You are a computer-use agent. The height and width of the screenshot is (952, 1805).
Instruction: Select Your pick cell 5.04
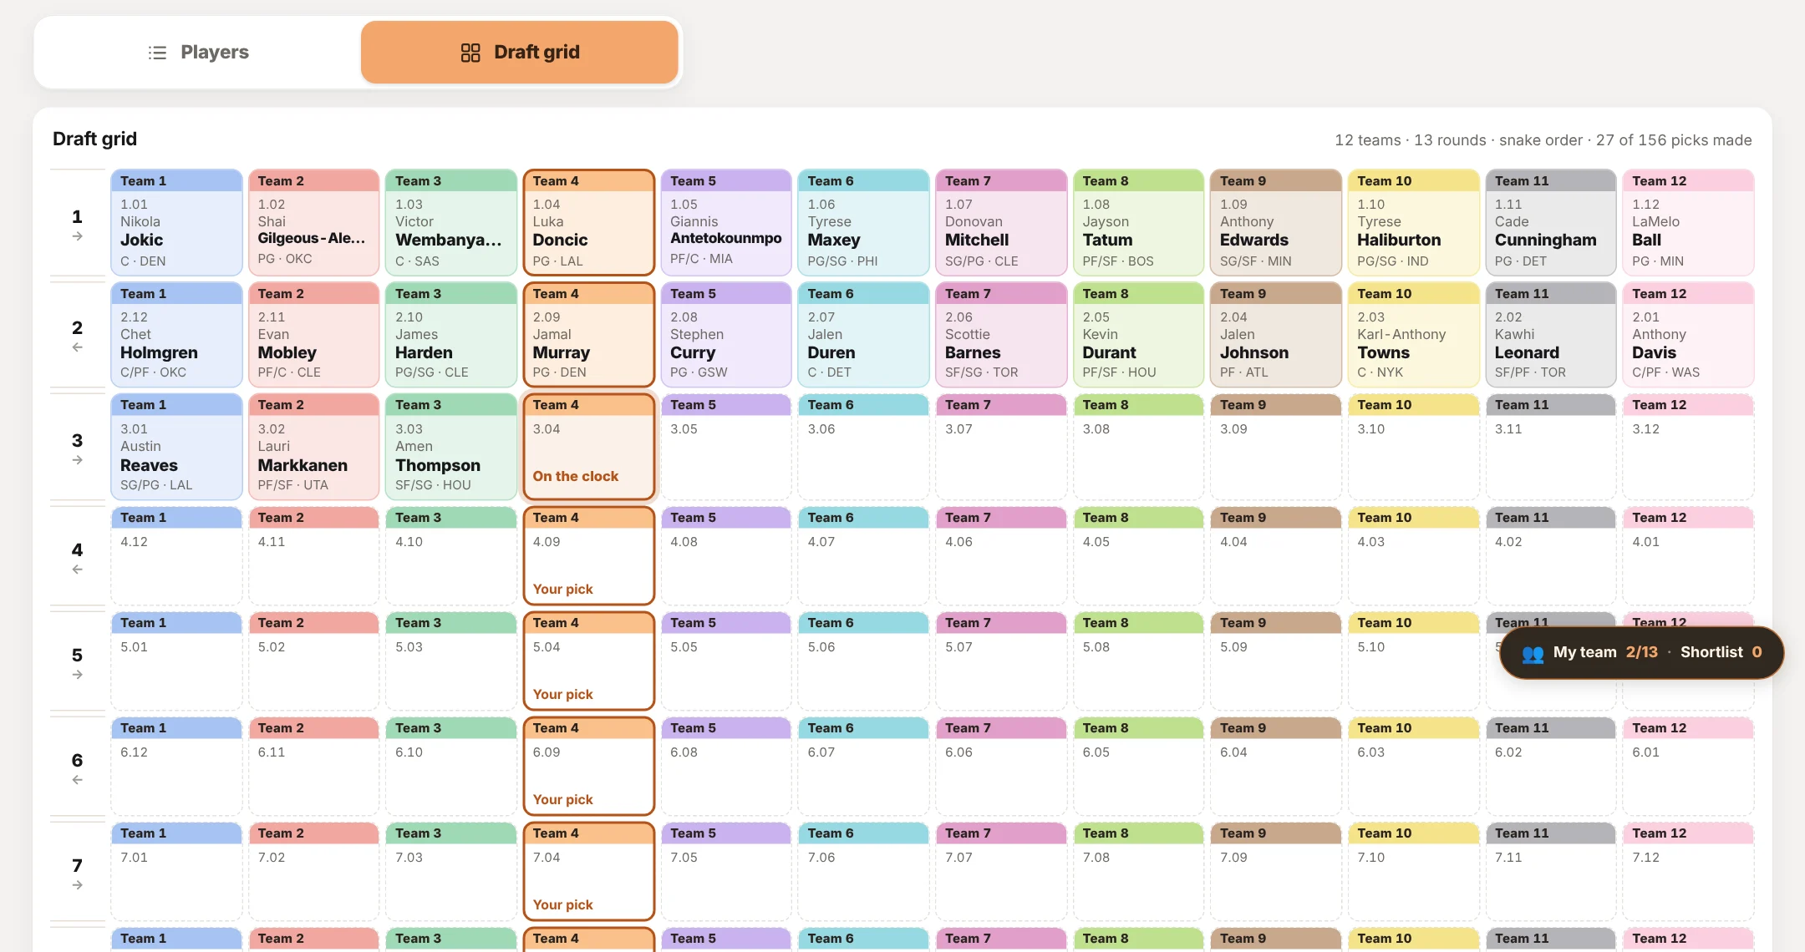pyautogui.click(x=589, y=661)
